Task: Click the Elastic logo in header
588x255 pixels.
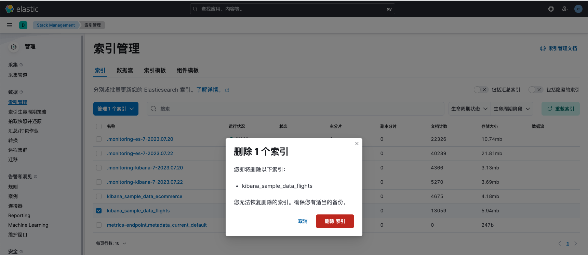Action: pos(22,9)
